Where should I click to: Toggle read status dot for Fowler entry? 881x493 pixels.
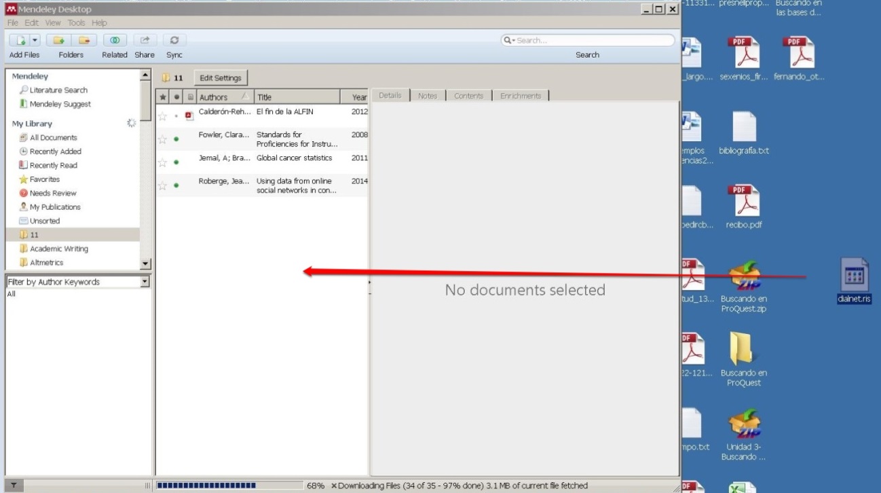(176, 139)
